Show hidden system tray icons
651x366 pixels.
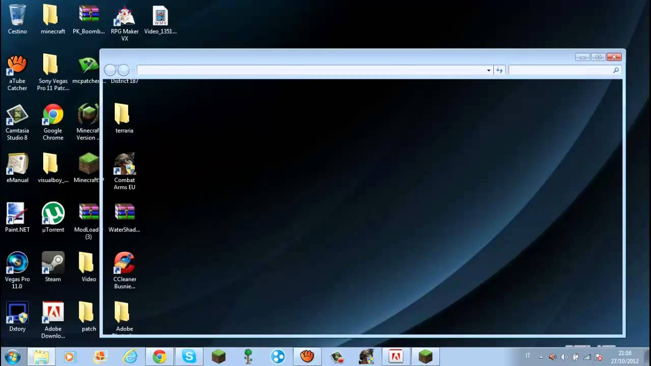pos(541,357)
